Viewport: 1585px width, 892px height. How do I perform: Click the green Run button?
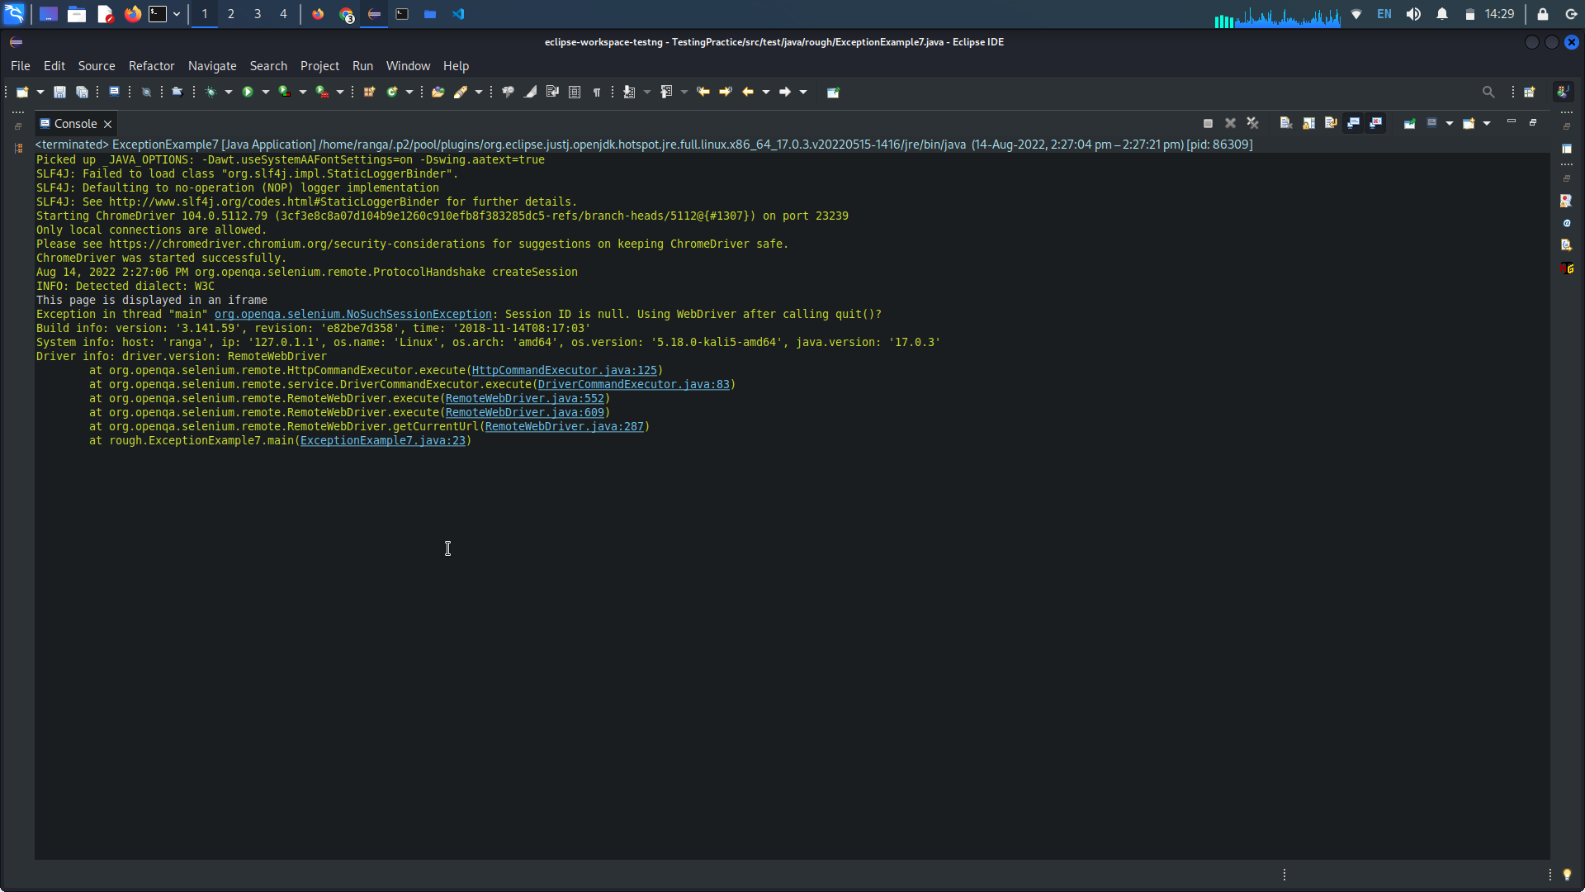[x=247, y=93]
